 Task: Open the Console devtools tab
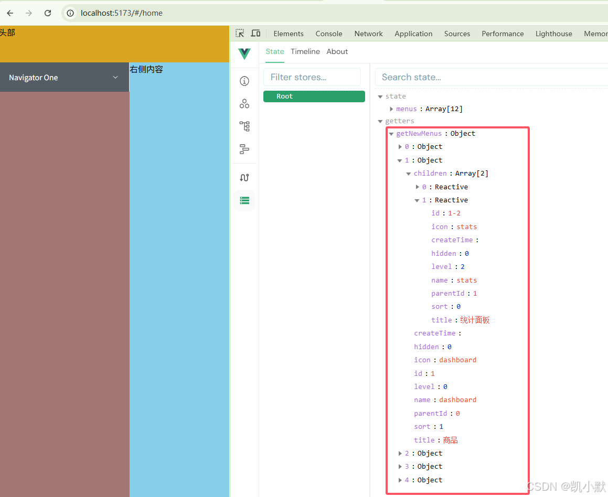click(329, 34)
